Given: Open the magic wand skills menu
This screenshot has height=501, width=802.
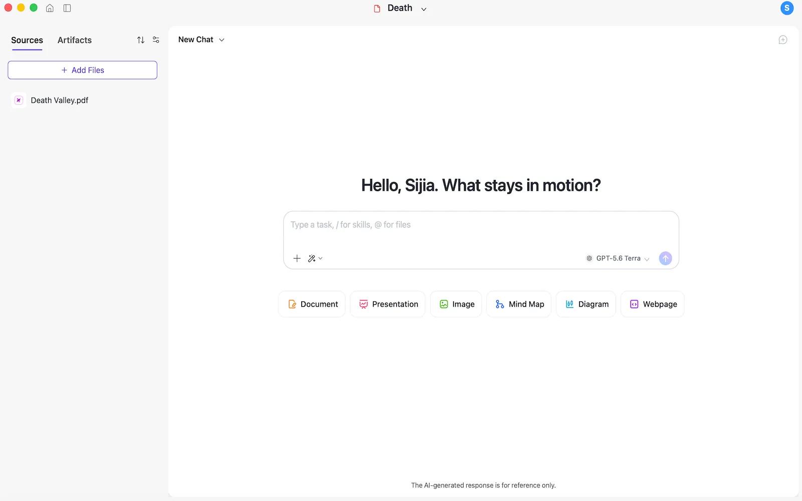Looking at the screenshot, I should [x=315, y=259].
